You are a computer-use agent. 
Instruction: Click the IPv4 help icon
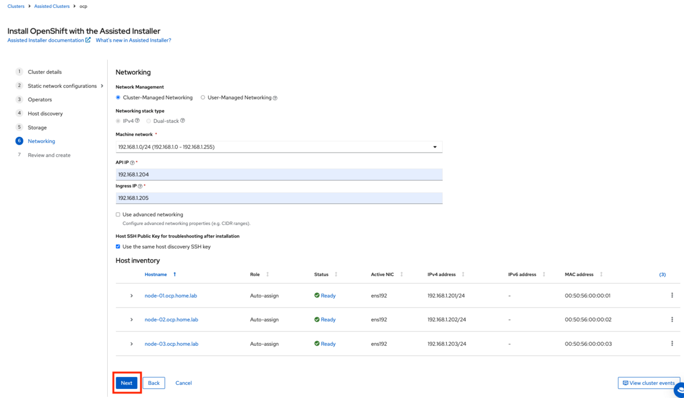point(137,121)
